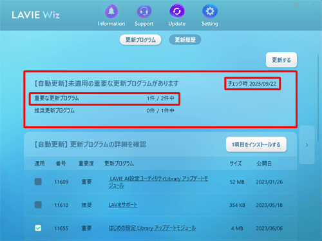This screenshot has height=241, width=322.
Task: Click the 52 MB size value
Action: coord(237,182)
